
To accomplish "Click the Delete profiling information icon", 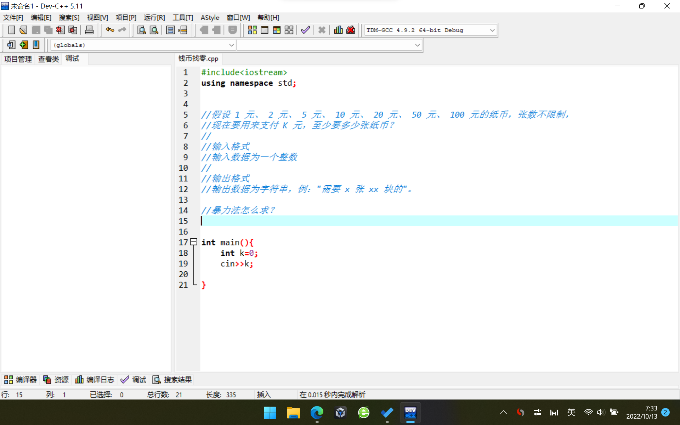I will pos(351,30).
